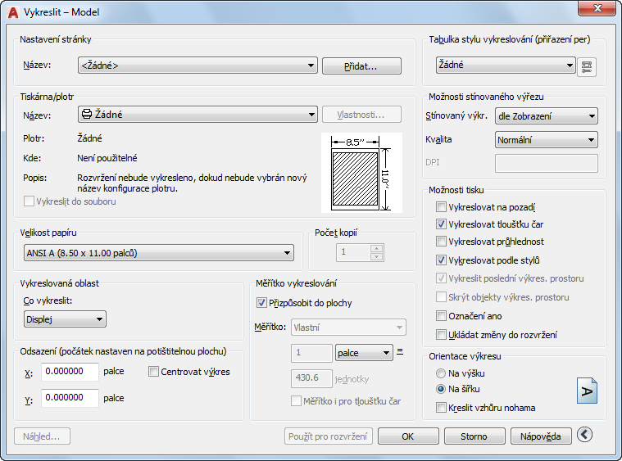Enable Centrovat výkres checkbox
The width and height of the screenshot is (622, 461).
[x=153, y=372]
